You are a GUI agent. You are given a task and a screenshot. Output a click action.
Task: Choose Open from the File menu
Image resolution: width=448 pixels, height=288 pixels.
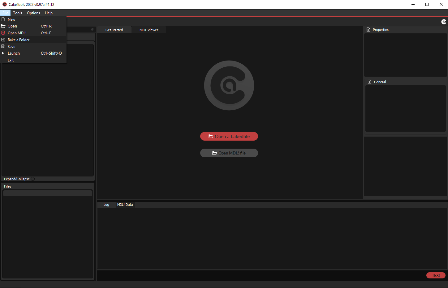click(x=33, y=26)
